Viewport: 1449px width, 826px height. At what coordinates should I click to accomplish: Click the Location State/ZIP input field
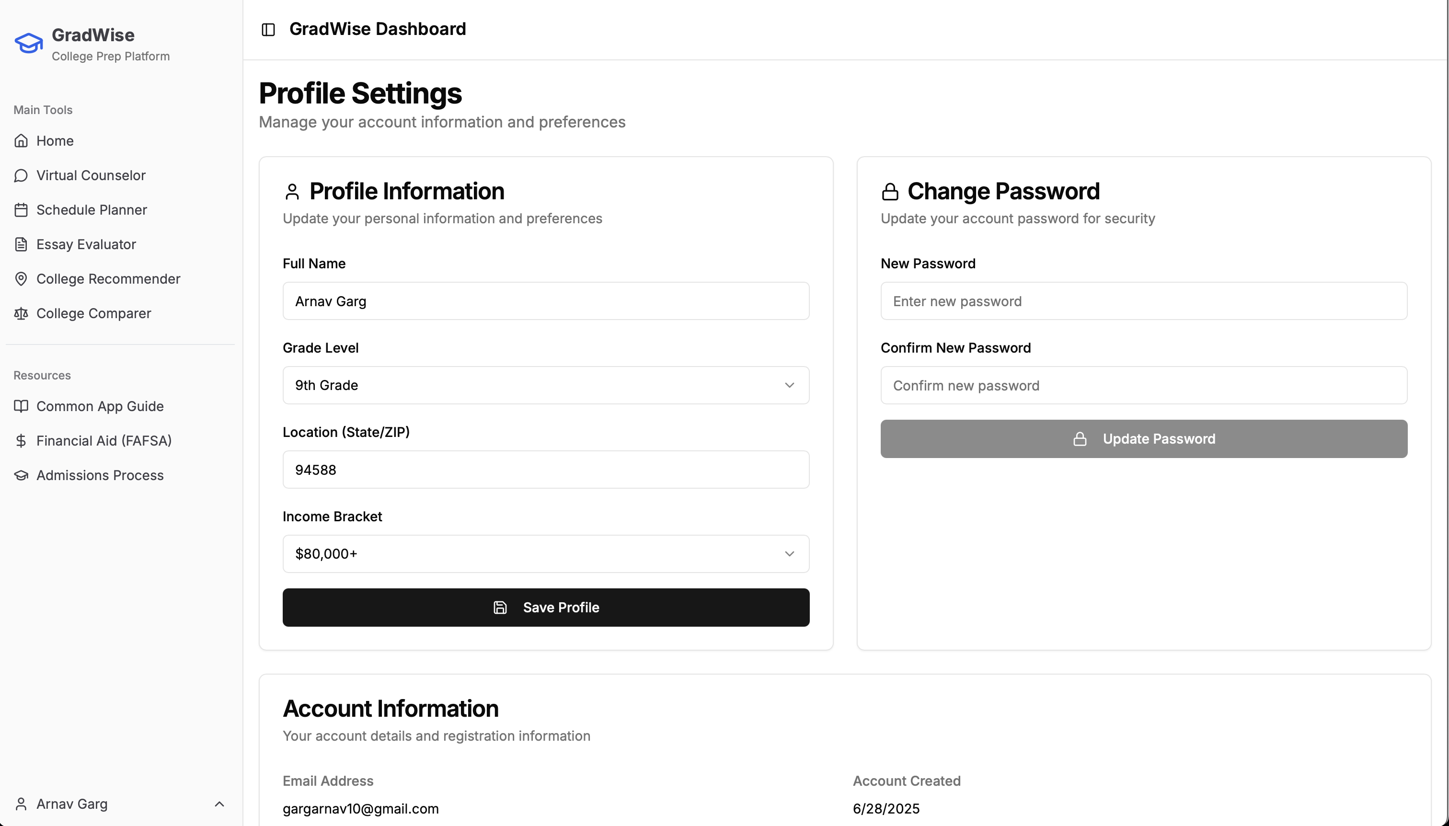pos(545,470)
